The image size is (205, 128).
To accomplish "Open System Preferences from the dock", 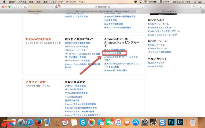I will (145, 122).
